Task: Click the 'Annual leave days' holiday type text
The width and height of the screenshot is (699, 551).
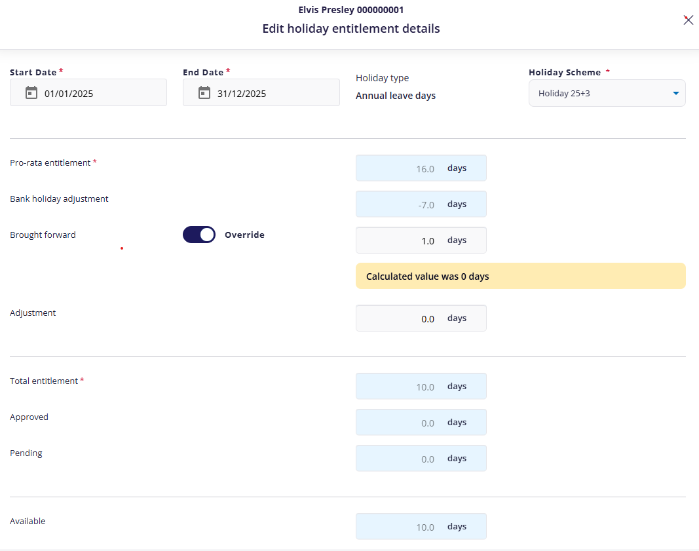Action: click(396, 96)
